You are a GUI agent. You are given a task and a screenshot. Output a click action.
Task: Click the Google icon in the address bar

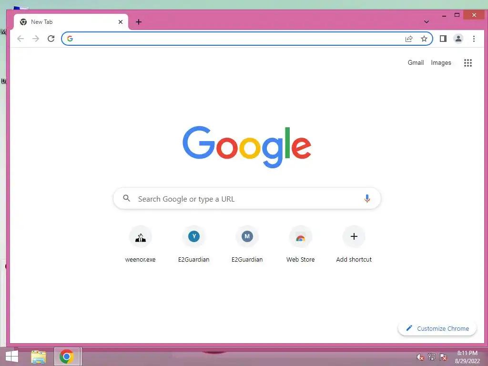pos(70,39)
